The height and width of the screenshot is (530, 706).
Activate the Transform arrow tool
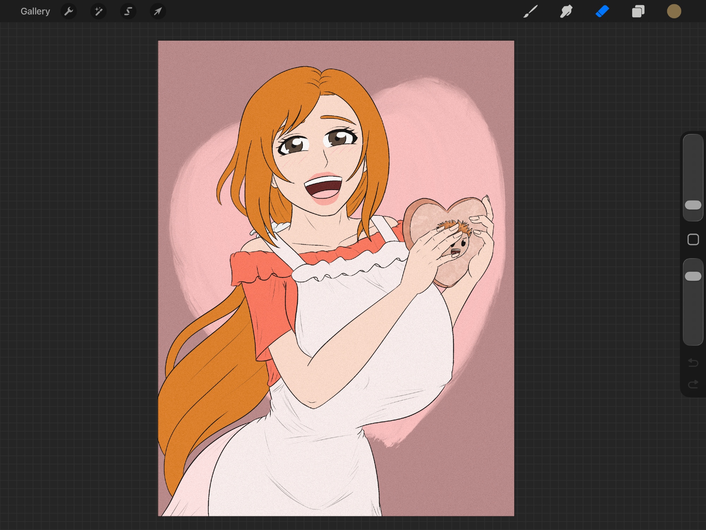point(158,11)
